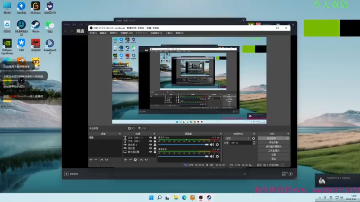The width and height of the screenshot is (360, 202).
Task: Open the transition type dropdown
Action: (238, 138)
